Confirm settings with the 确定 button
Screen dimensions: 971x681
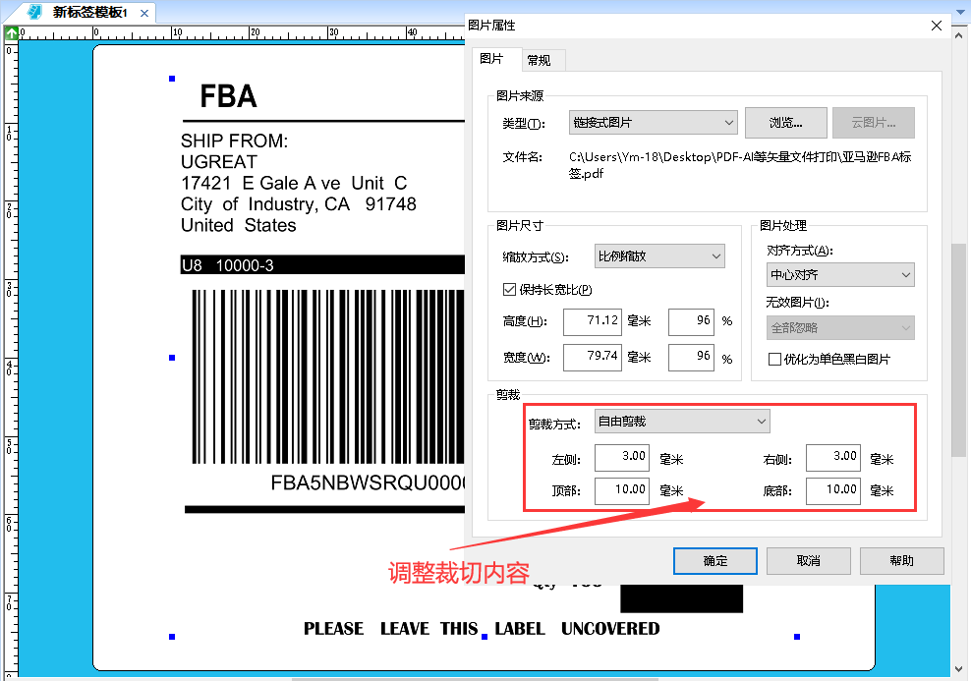click(714, 560)
